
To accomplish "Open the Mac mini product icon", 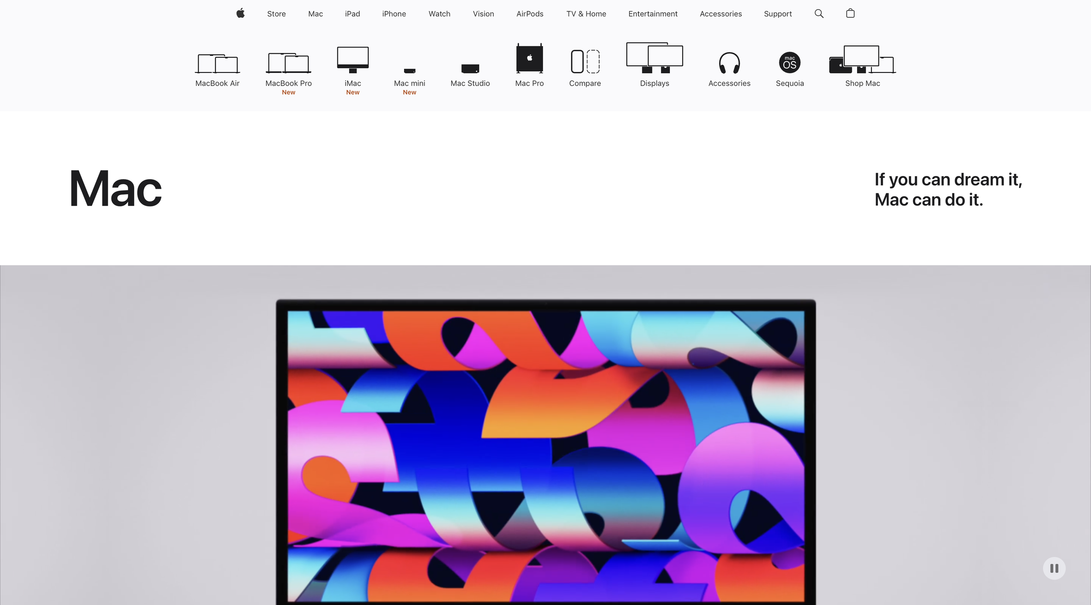I will click(409, 71).
